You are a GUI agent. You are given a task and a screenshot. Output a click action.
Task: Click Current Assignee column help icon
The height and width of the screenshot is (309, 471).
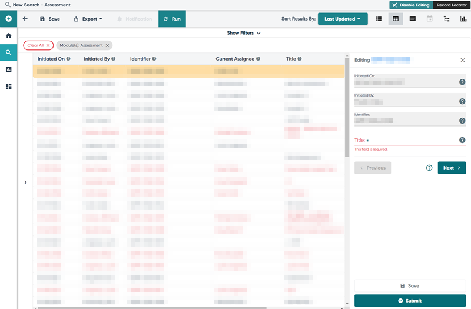pos(258,59)
